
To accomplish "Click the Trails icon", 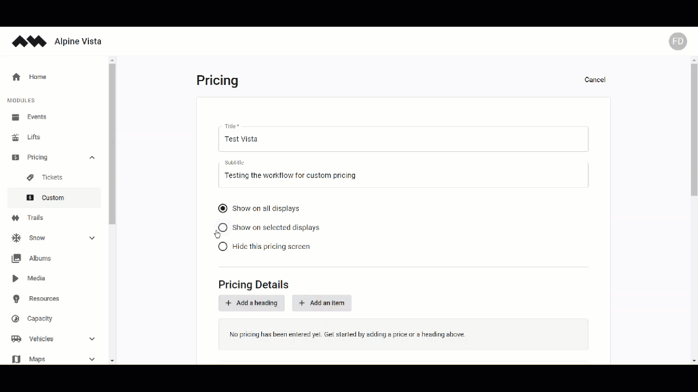I will point(16,218).
